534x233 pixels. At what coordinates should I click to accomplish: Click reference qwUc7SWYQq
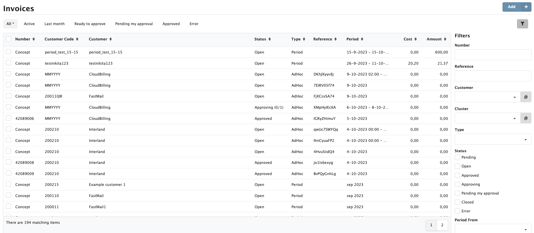point(326,130)
